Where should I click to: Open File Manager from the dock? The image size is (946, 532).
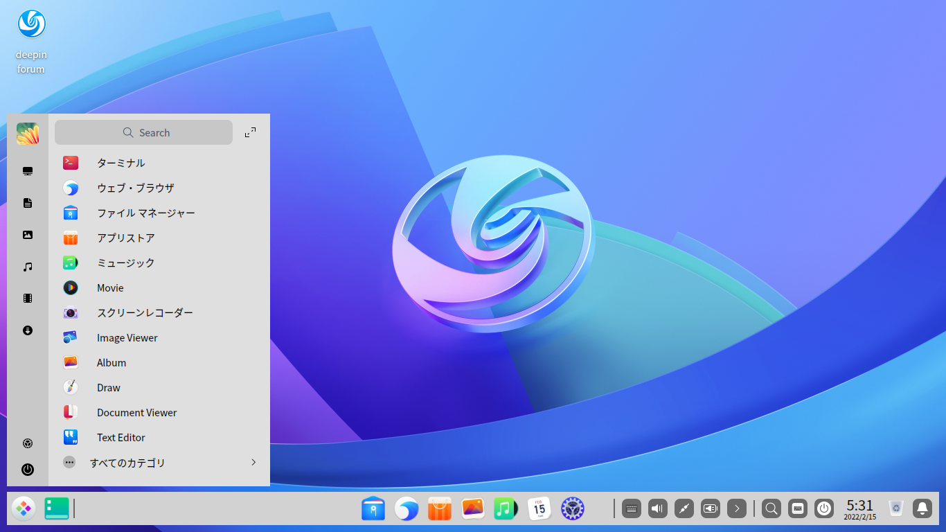click(373, 508)
